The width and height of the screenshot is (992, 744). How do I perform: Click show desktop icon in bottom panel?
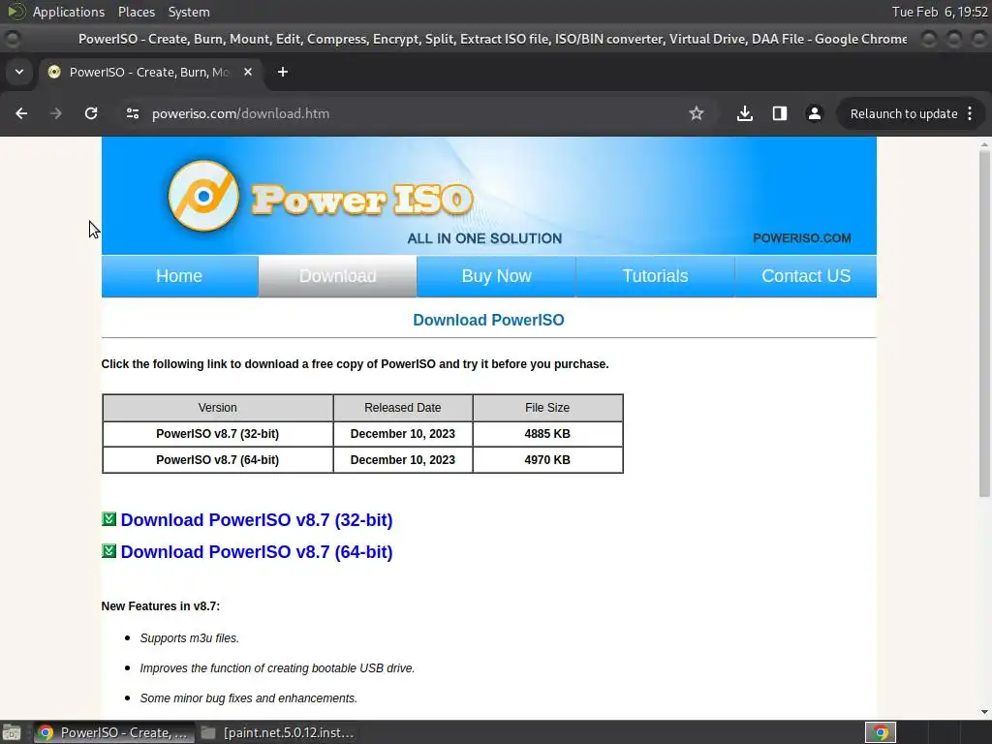click(x=12, y=732)
